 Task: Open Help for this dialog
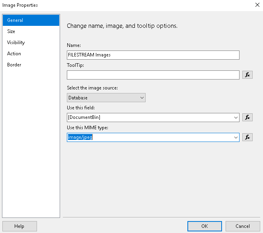coord(19,226)
